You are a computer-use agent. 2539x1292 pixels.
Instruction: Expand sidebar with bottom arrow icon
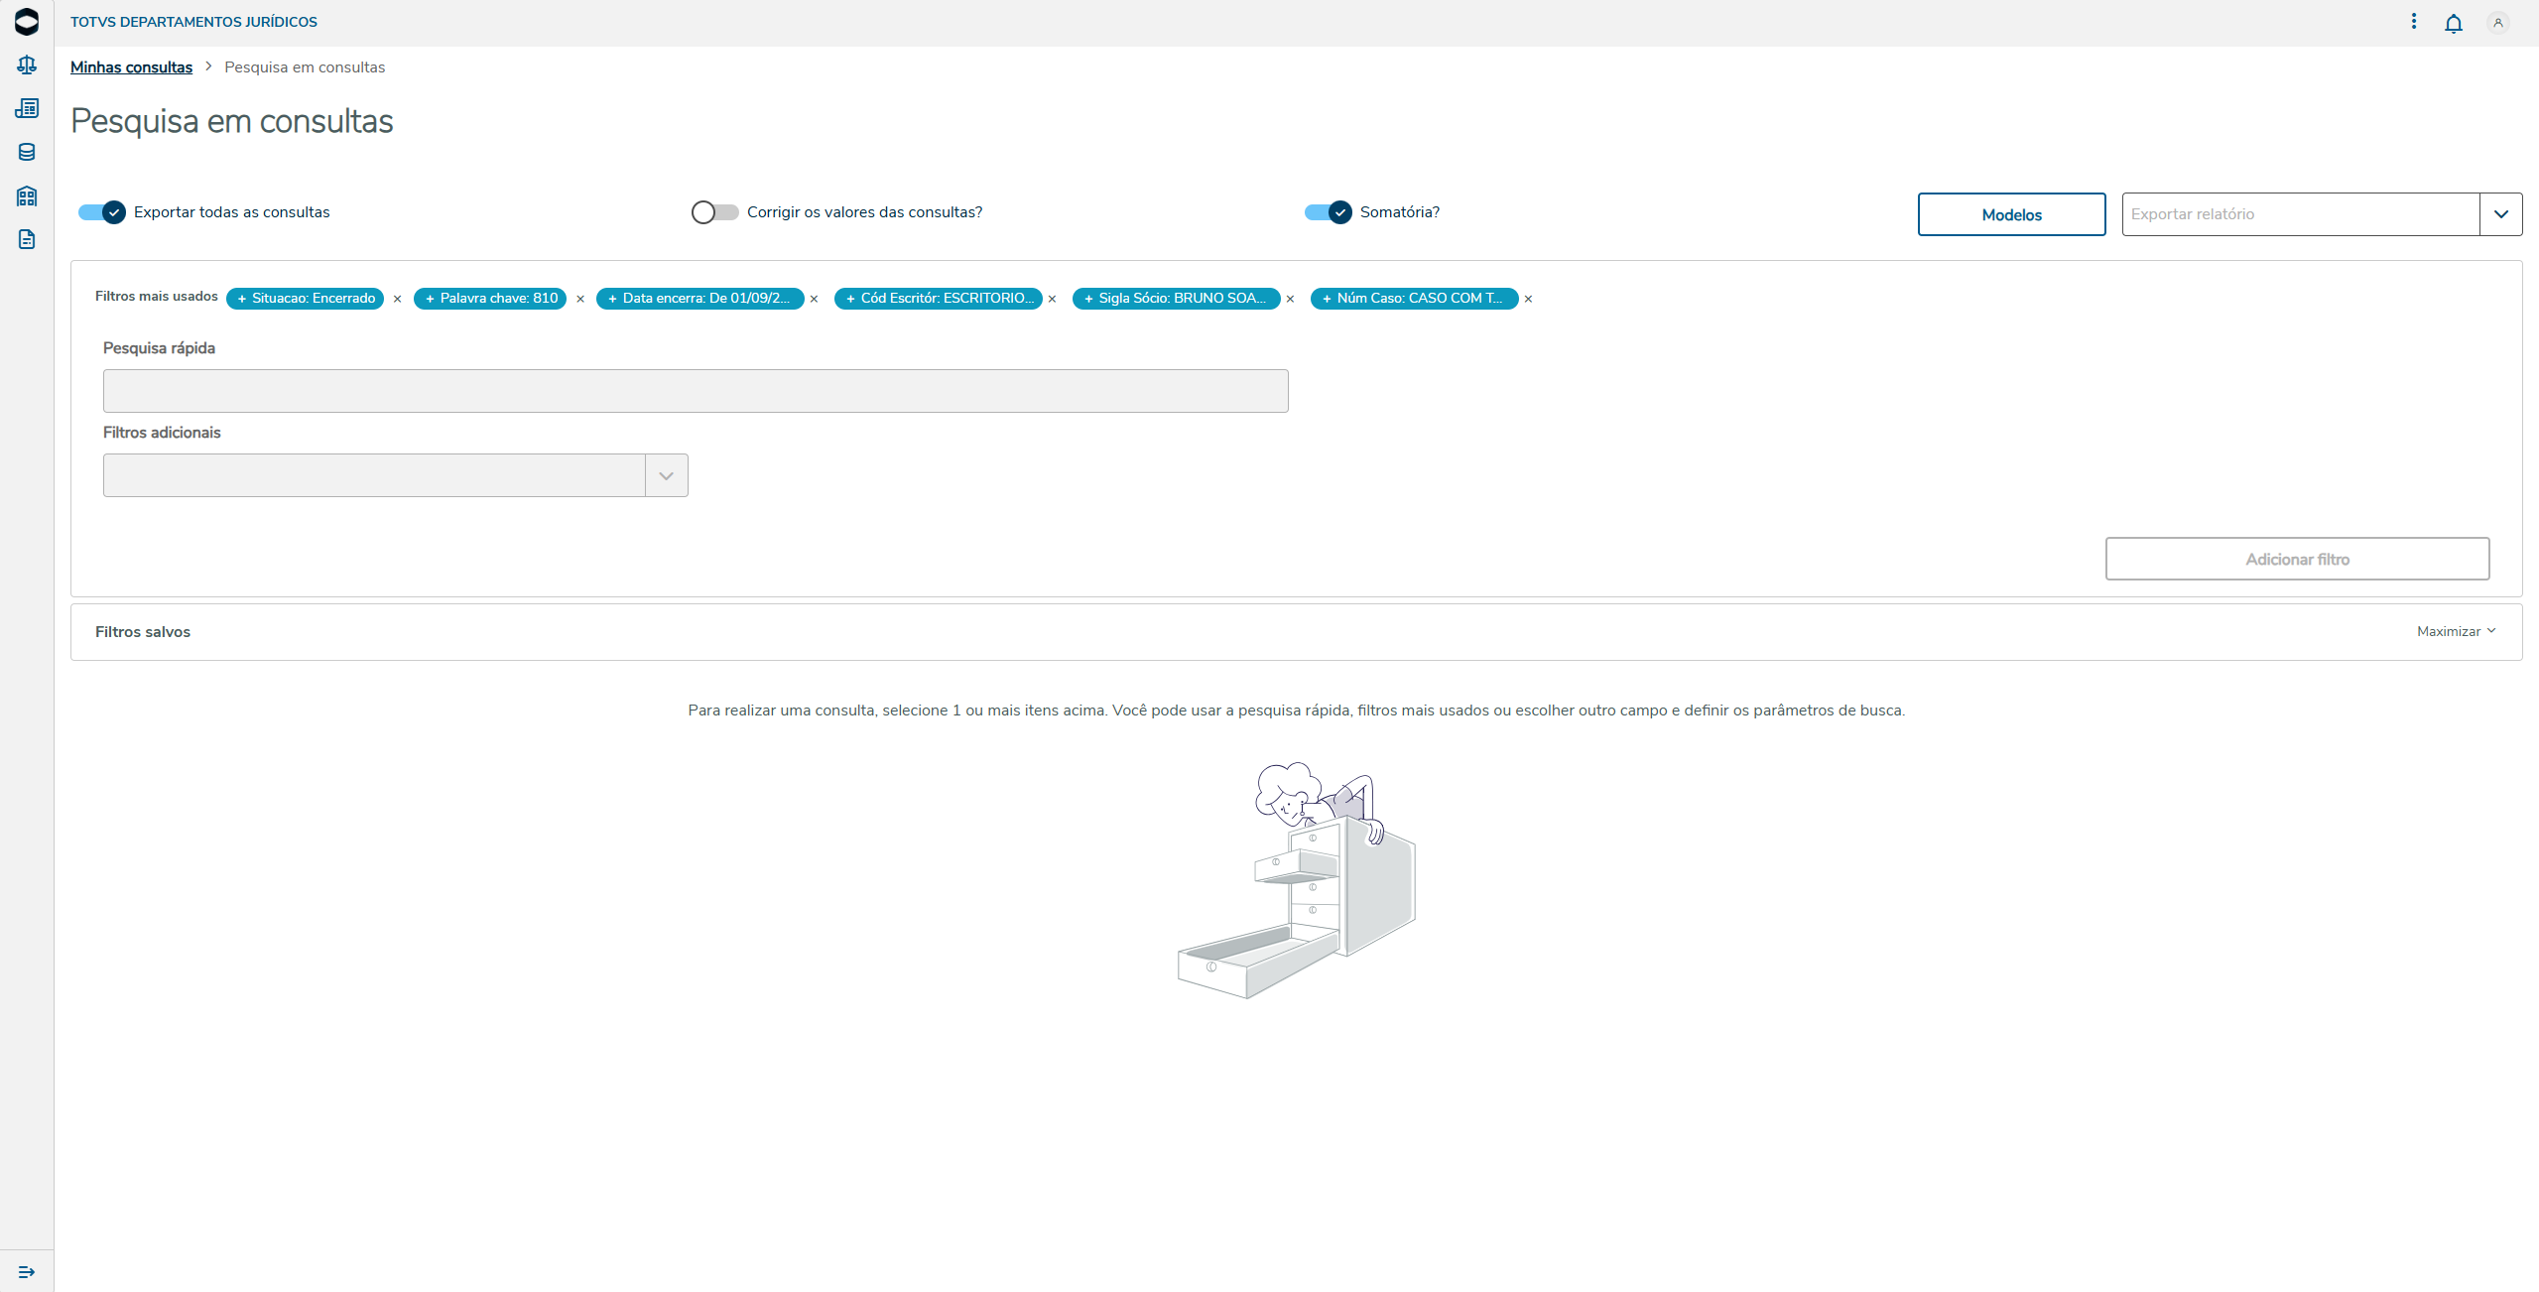point(27,1272)
